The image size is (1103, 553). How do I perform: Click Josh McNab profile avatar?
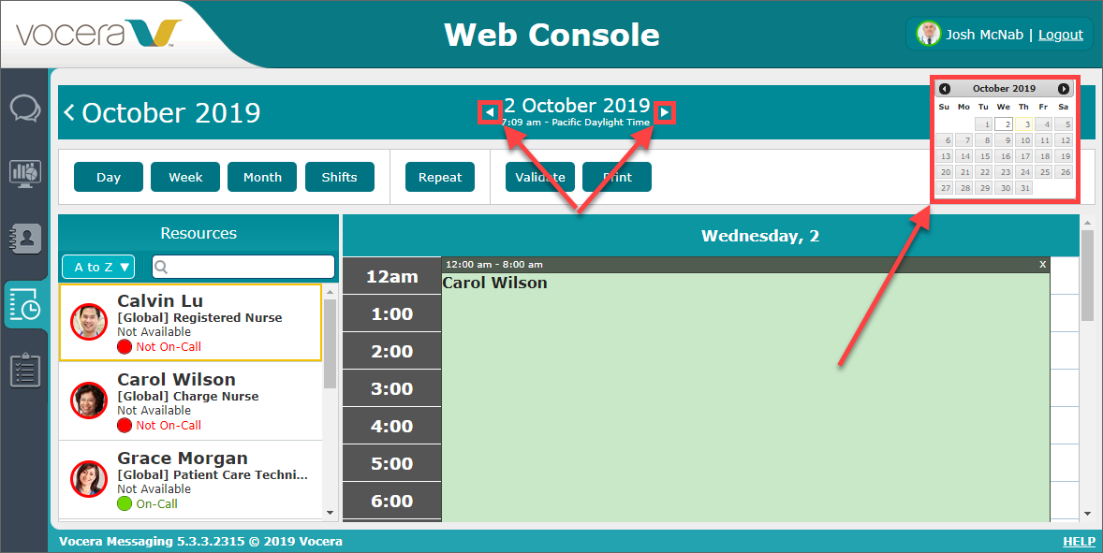[929, 34]
